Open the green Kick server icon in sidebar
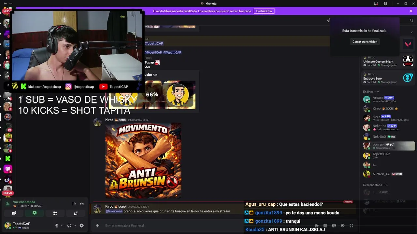Viewport: 417px width, 234px height. pos(8,159)
